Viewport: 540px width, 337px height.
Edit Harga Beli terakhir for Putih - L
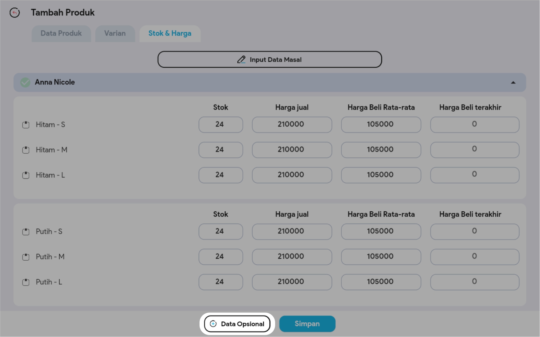474,282
